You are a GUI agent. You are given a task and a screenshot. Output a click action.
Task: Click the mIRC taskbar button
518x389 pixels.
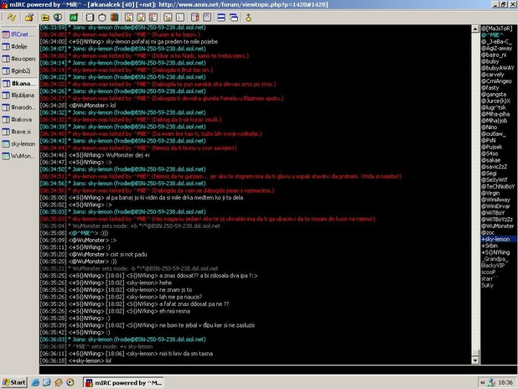pos(123,383)
